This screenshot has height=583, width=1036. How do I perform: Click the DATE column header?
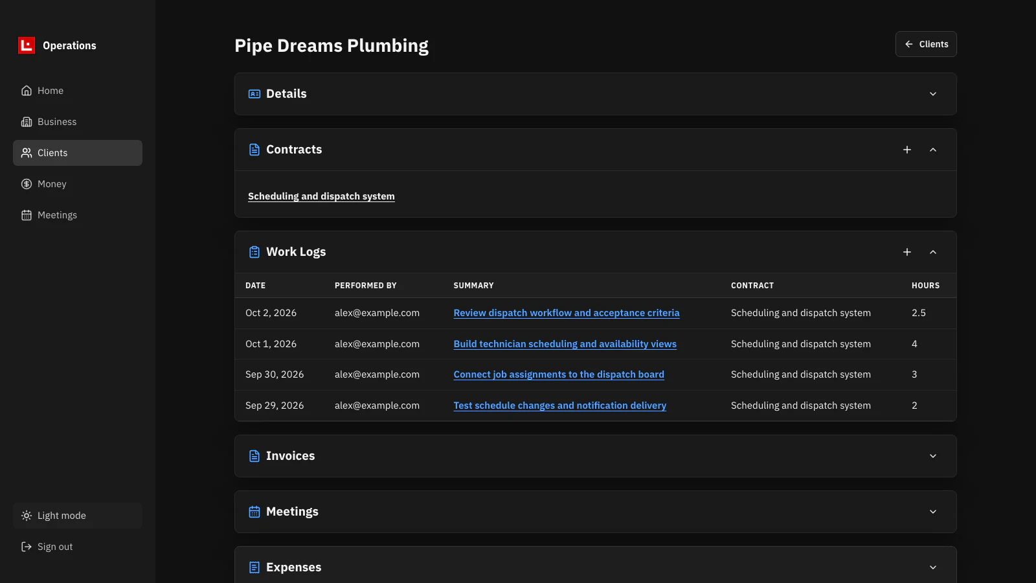(x=255, y=286)
